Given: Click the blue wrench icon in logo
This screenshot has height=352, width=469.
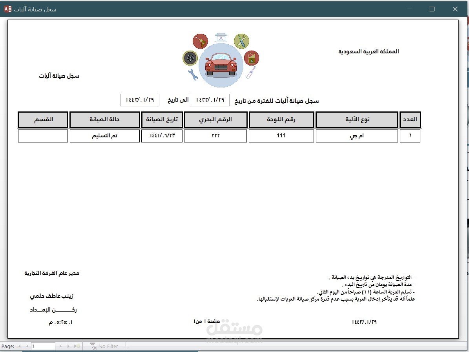Looking at the screenshot, I should click(x=193, y=75).
